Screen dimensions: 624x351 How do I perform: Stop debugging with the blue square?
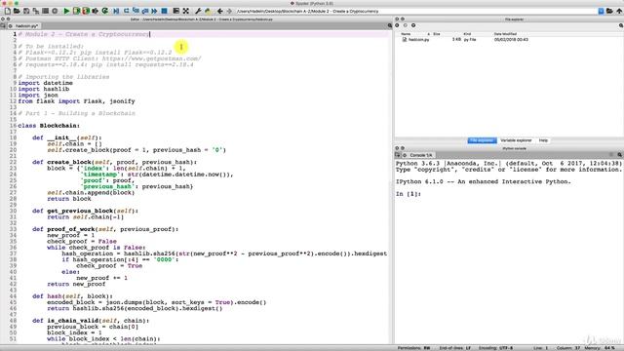[164, 11]
